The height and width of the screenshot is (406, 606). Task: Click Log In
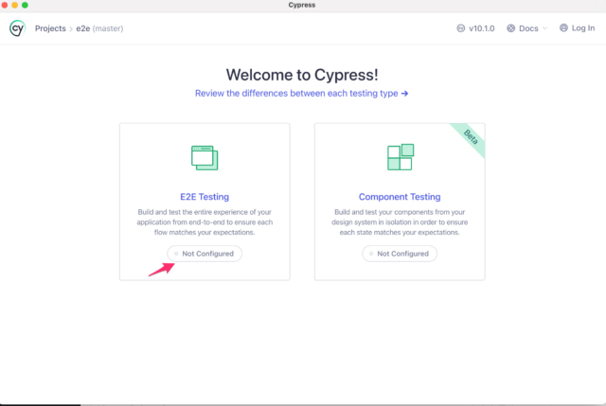(583, 28)
